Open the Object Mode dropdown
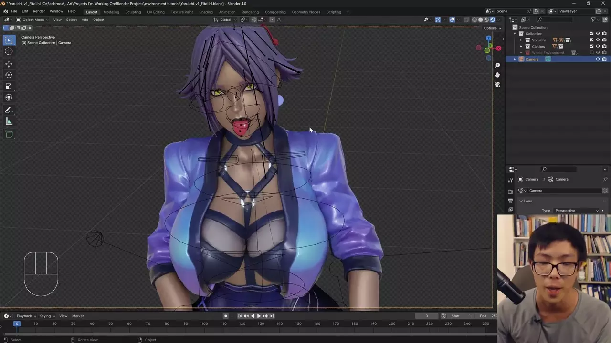Screen dimensions: 611x343 coord(32,20)
